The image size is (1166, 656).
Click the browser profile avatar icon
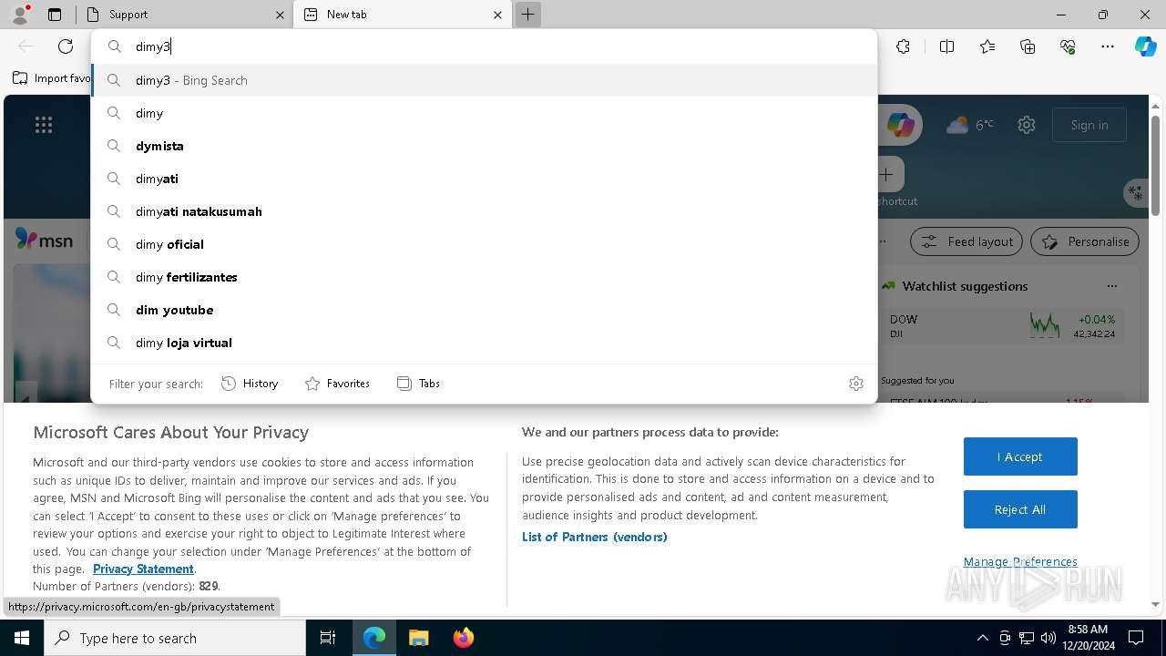(x=20, y=15)
